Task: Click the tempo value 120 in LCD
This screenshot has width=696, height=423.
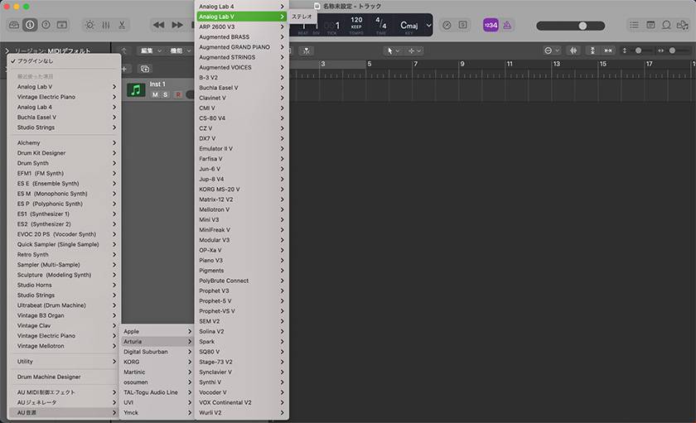Action: click(356, 19)
